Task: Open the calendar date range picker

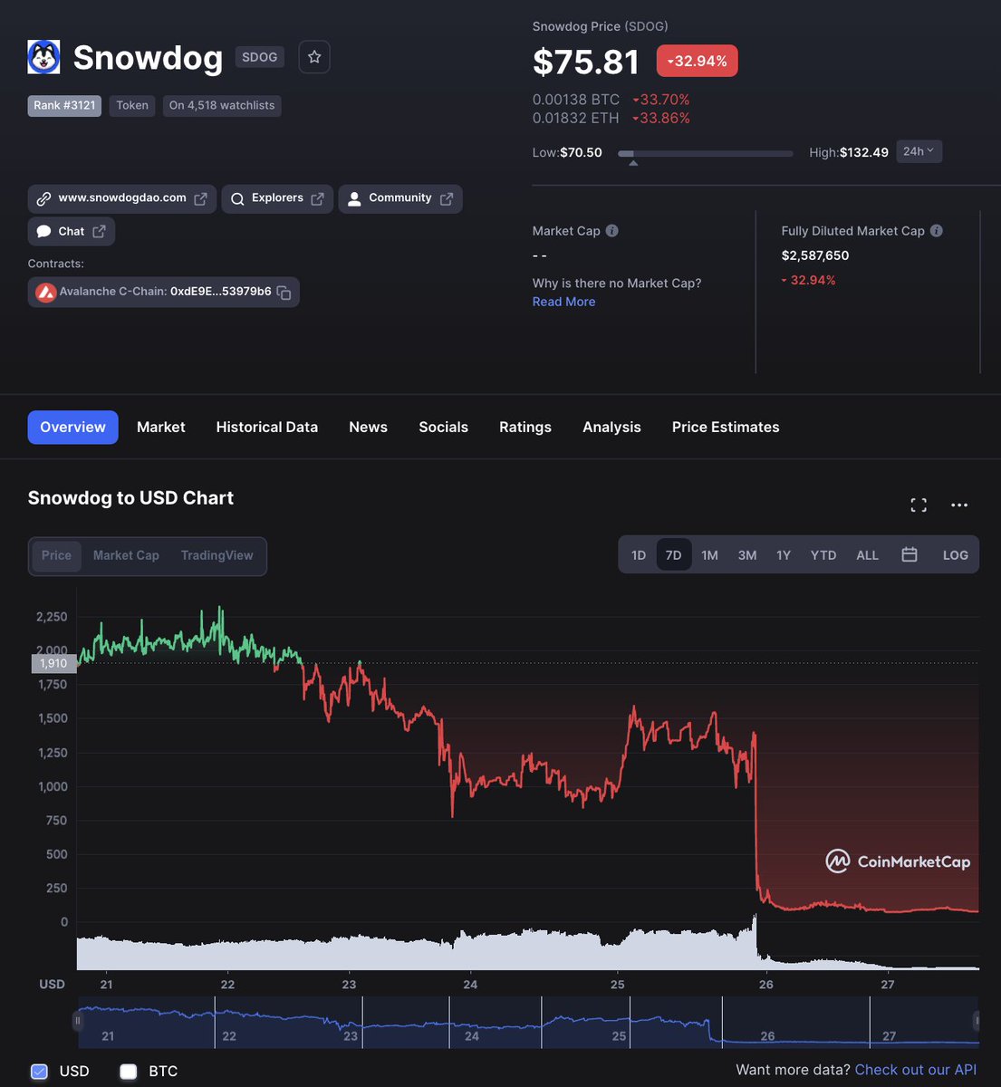Action: (910, 554)
